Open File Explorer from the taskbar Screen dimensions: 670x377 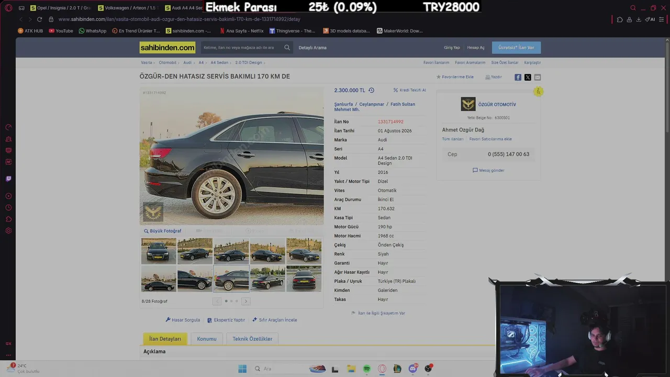(x=351, y=369)
